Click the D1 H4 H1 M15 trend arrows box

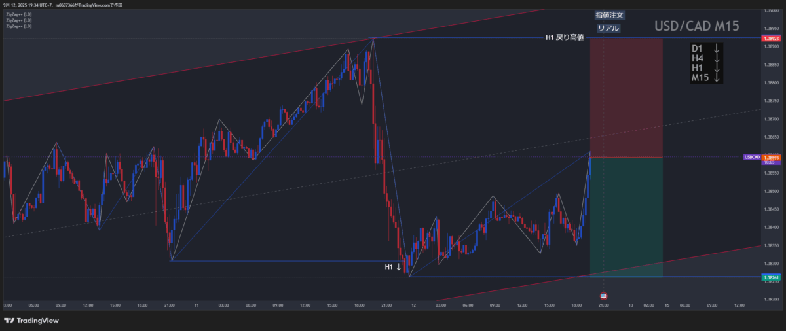click(x=706, y=63)
